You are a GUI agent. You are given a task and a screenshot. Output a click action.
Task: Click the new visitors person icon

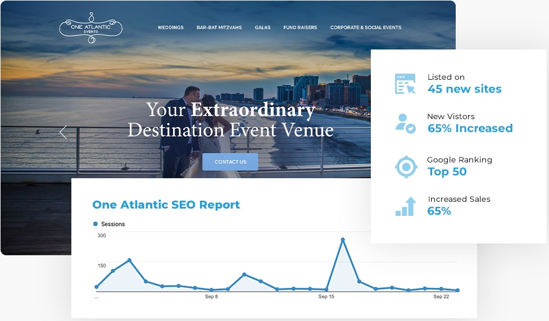tap(406, 123)
